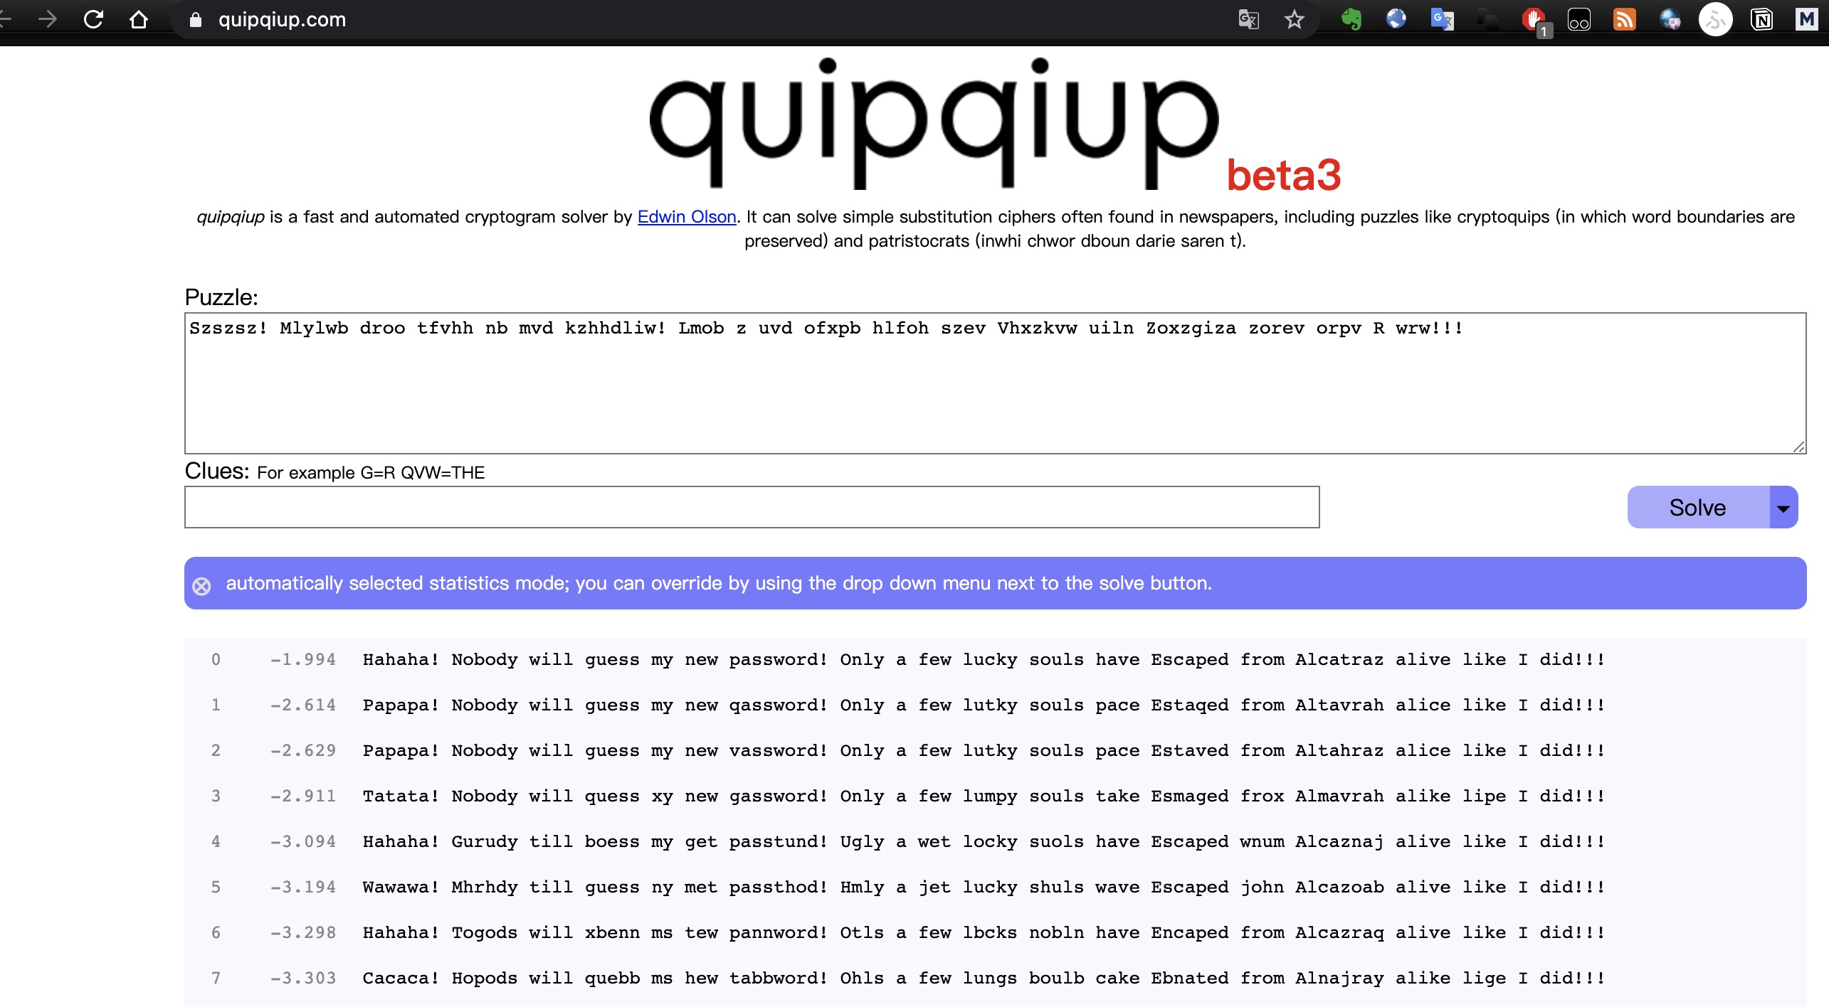Dismiss the statistics mode notification

point(202,586)
